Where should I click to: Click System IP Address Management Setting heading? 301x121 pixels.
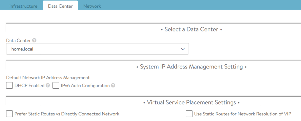tap(191, 67)
